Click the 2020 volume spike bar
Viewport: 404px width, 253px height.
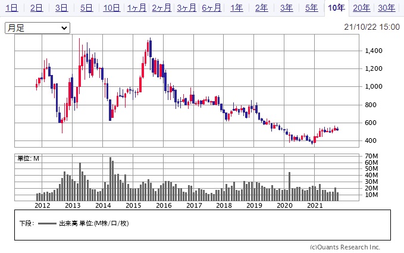pos(289,186)
